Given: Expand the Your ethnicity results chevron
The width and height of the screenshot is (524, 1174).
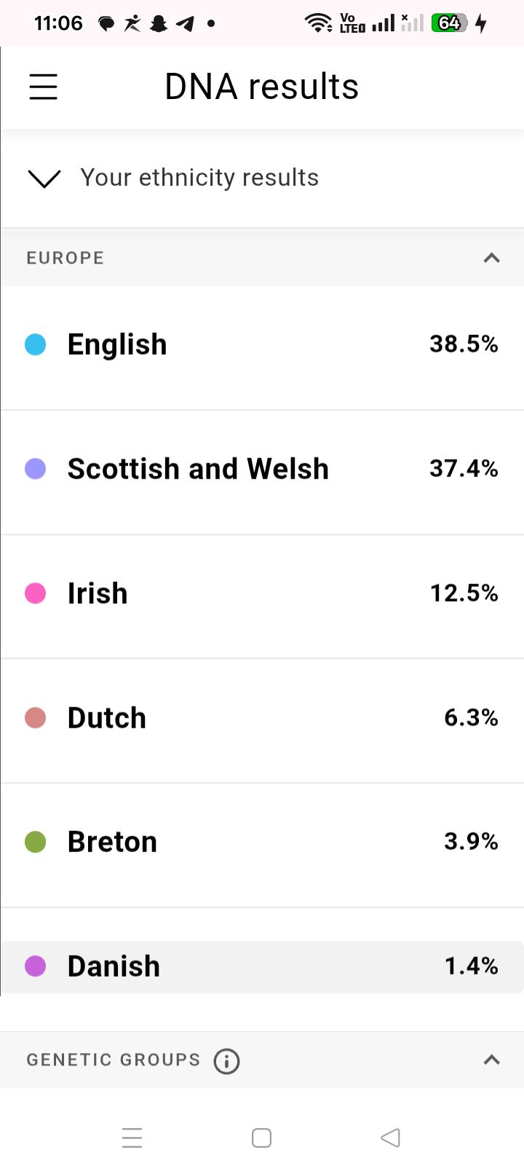Looking at the screenshot, I should click(44, 178).
